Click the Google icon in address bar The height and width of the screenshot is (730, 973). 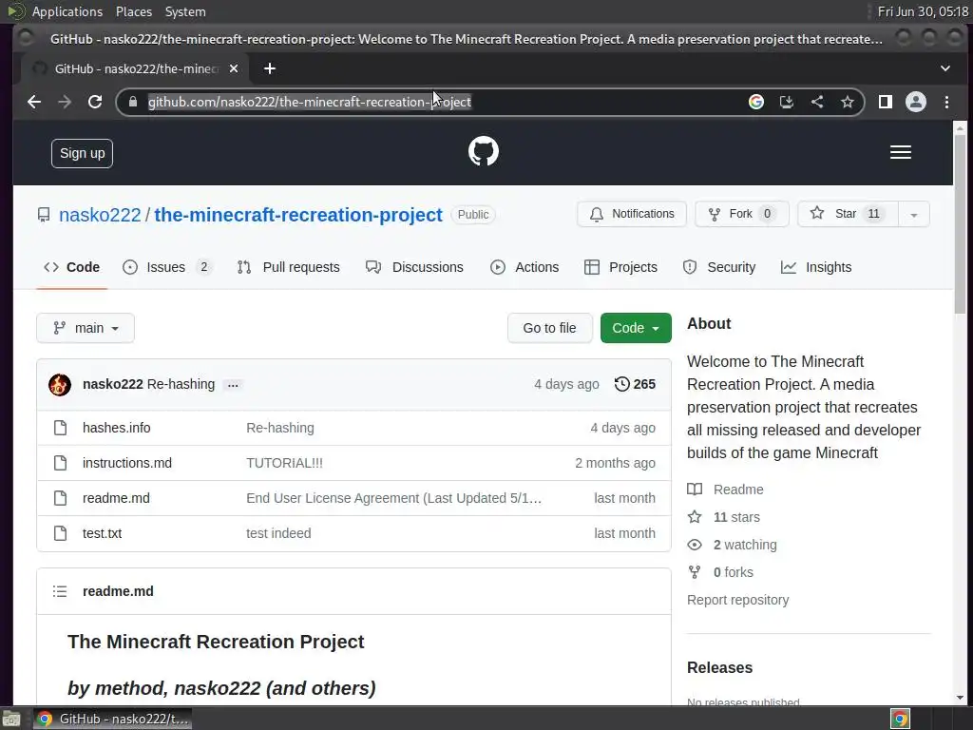pos(755,102)
